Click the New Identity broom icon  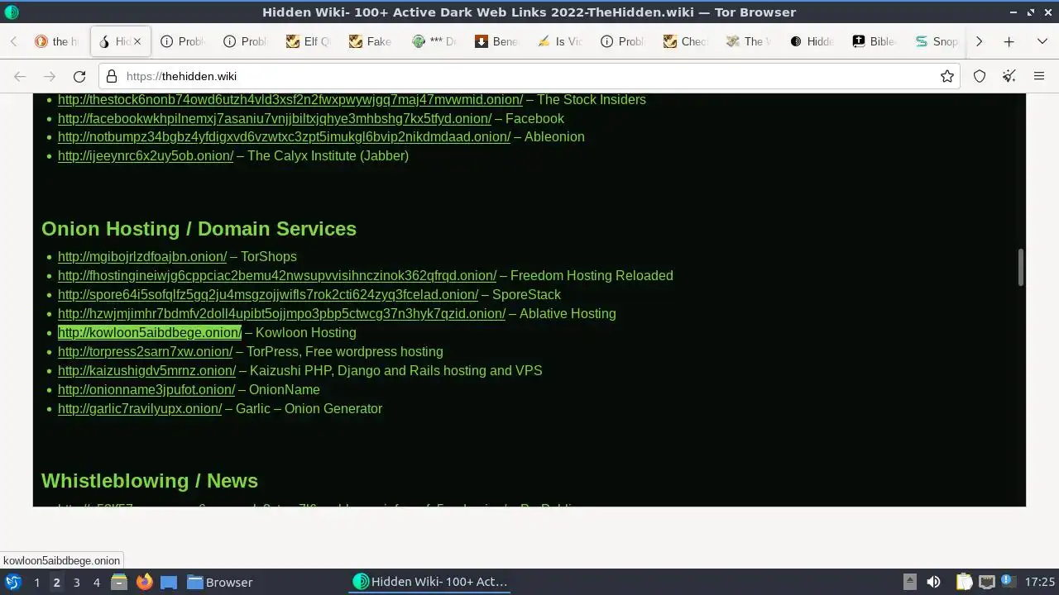click(1009, 76)
